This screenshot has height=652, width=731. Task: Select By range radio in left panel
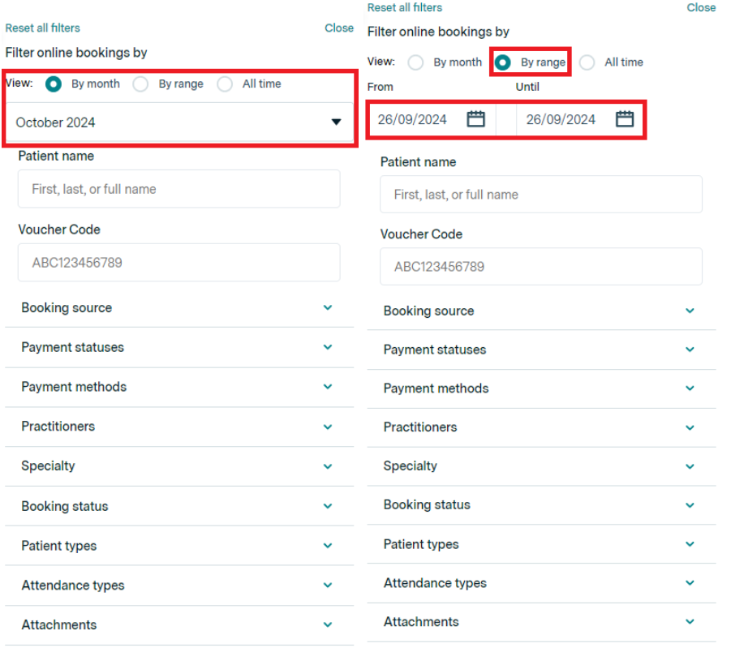141,84
